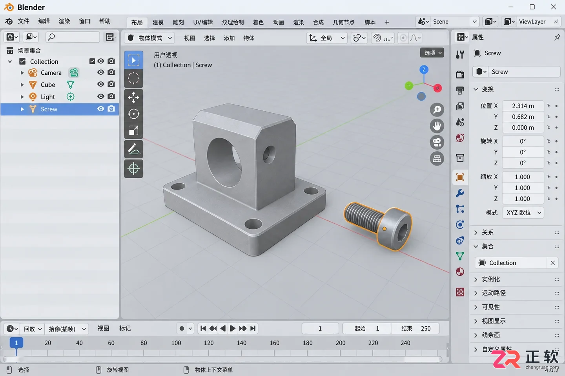Expand the Screw tree item
Viewport: 565px width, 376px height.
[22, 109]
